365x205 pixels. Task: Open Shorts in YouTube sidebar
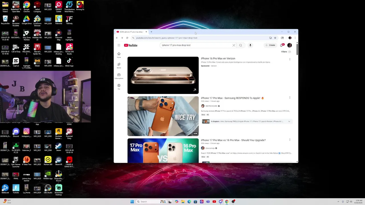click(119, 65)
